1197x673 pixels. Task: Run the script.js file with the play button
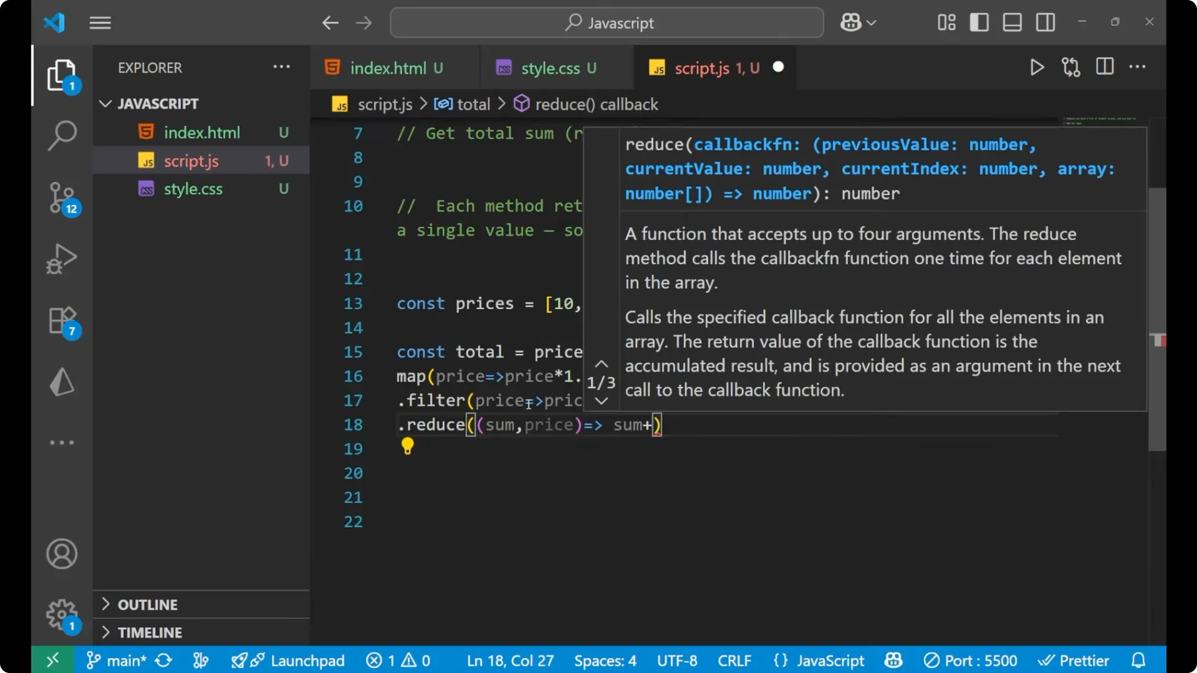[x=1037, y=67]
